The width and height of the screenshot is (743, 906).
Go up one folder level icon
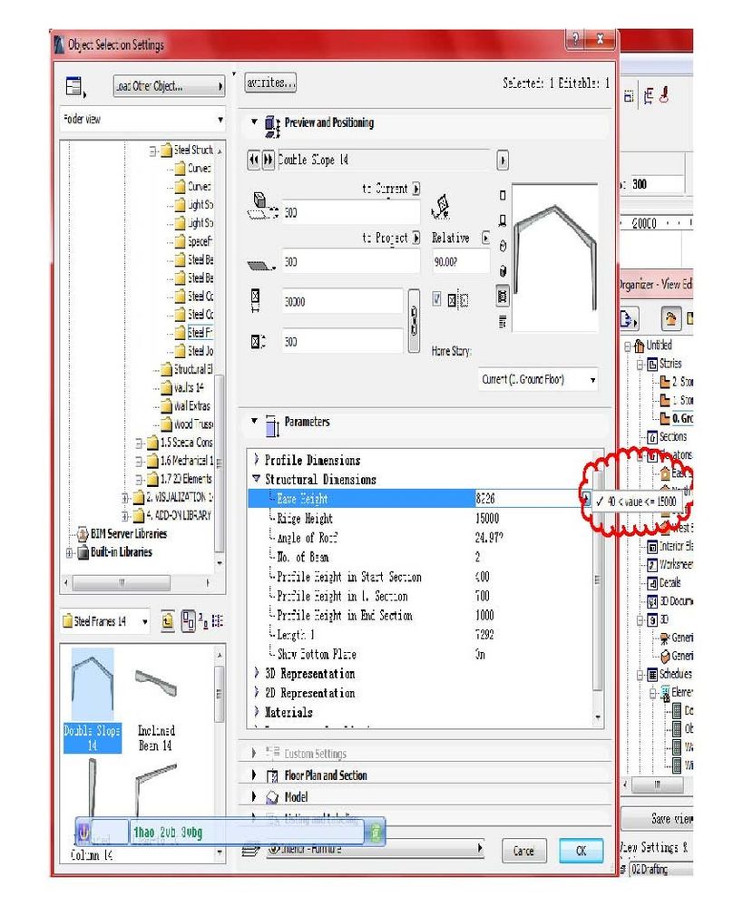coord(168,621)
